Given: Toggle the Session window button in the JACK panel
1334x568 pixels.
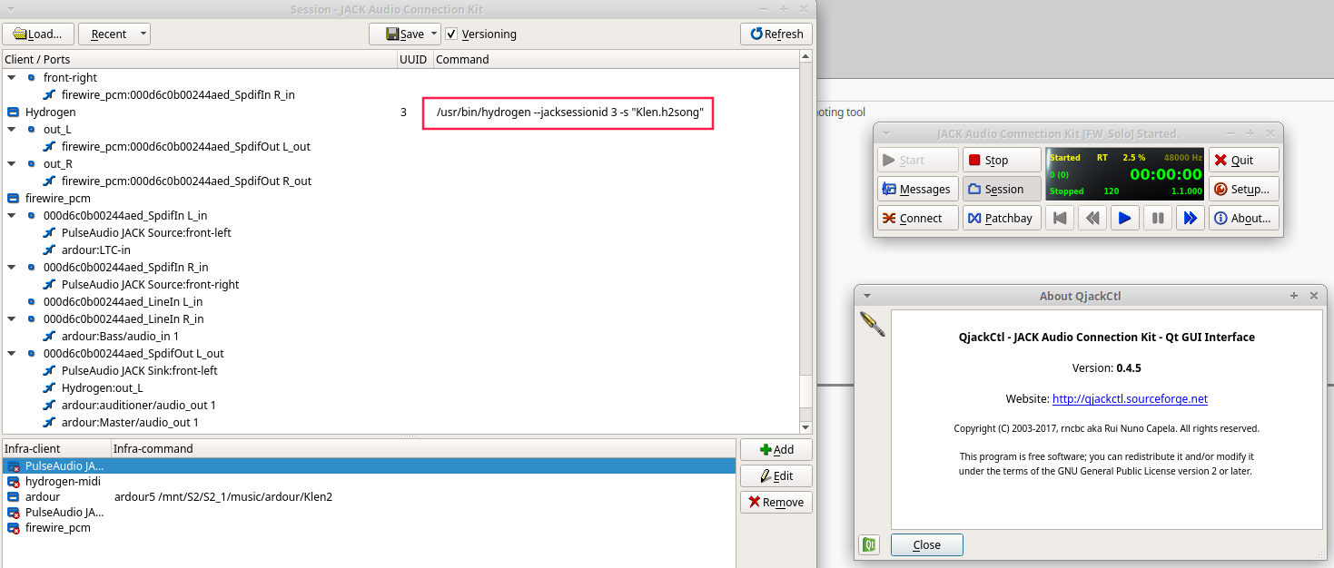Looking at the screenshot, I should 1003,189.
